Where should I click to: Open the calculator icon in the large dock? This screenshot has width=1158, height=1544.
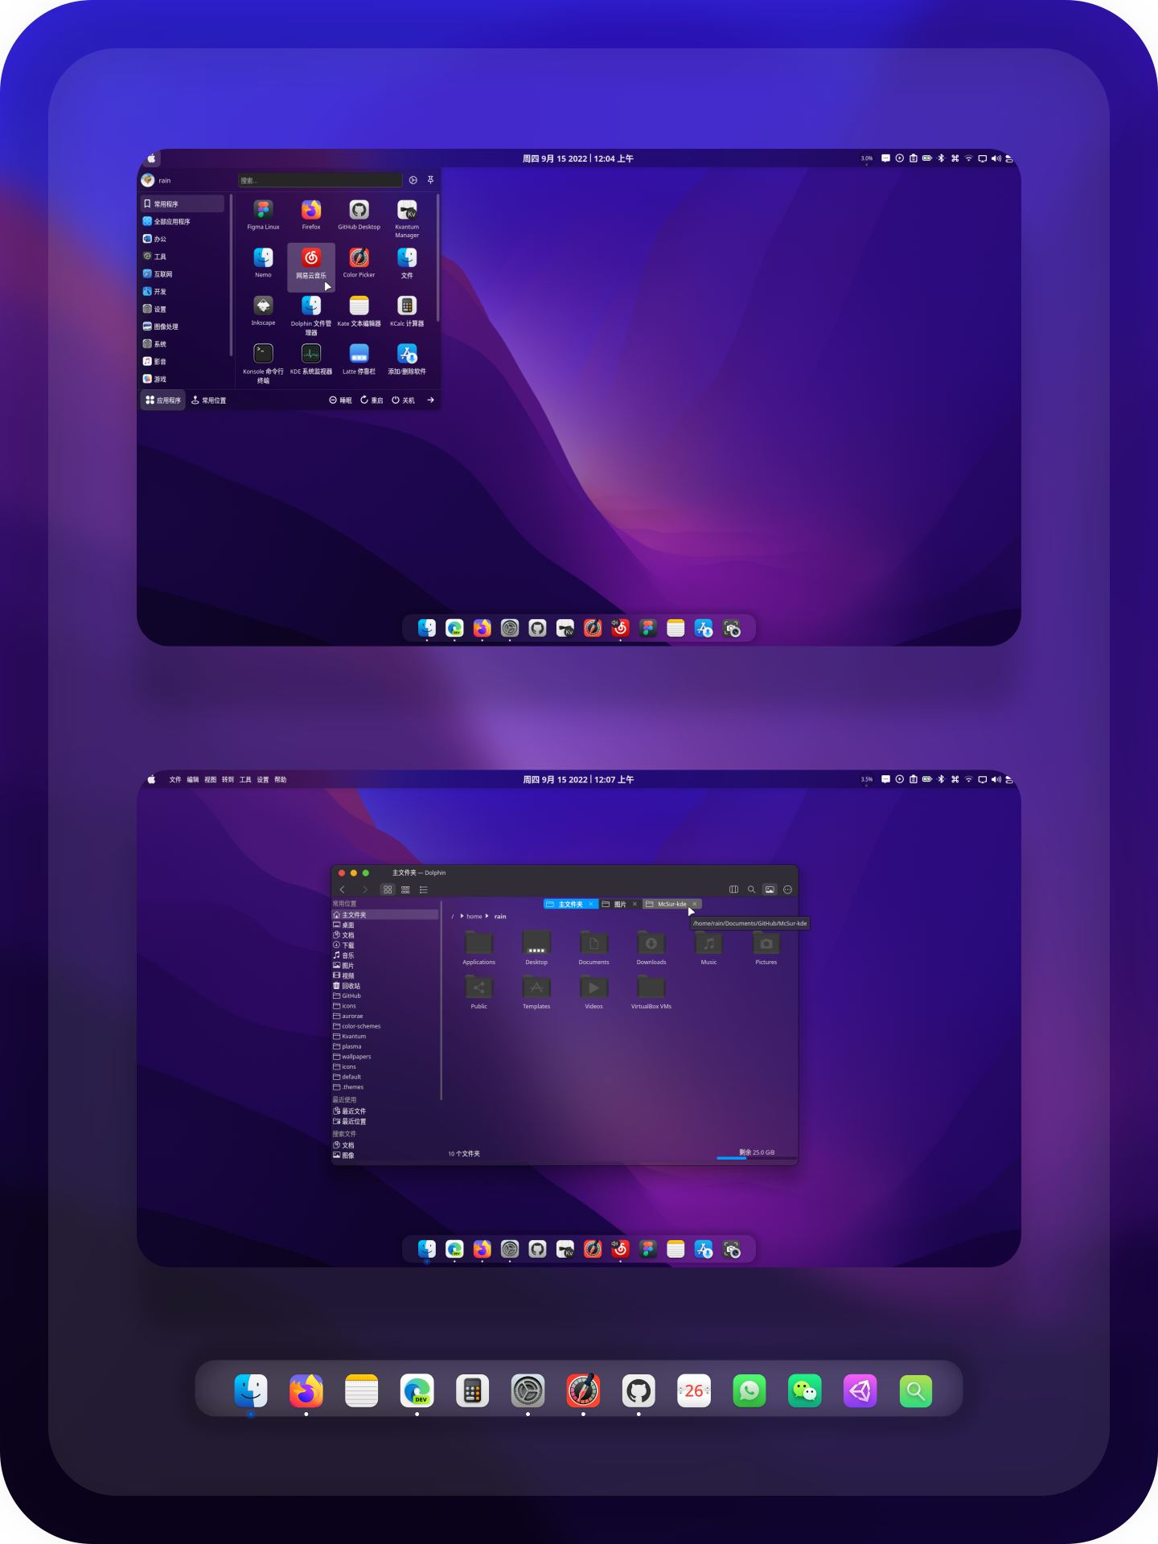[473, 1390]
